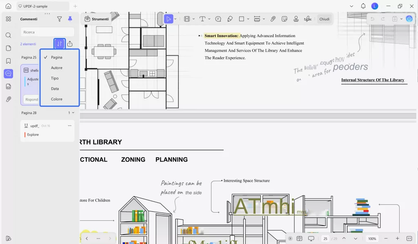Expand save options arrow
Image resolution: width=418 pixels, height=244 pixels.
[401, 19]
